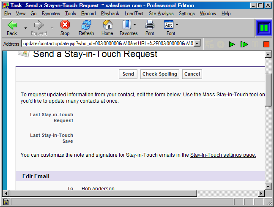The image size is (274, 207).
Task: Maximize the browser window
Action: pos(260,5)
